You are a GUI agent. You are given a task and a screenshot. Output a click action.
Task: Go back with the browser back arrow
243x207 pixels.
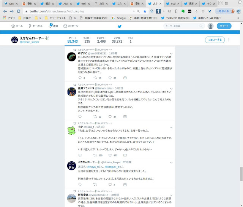pyautogui.click(x=5, y=11)
